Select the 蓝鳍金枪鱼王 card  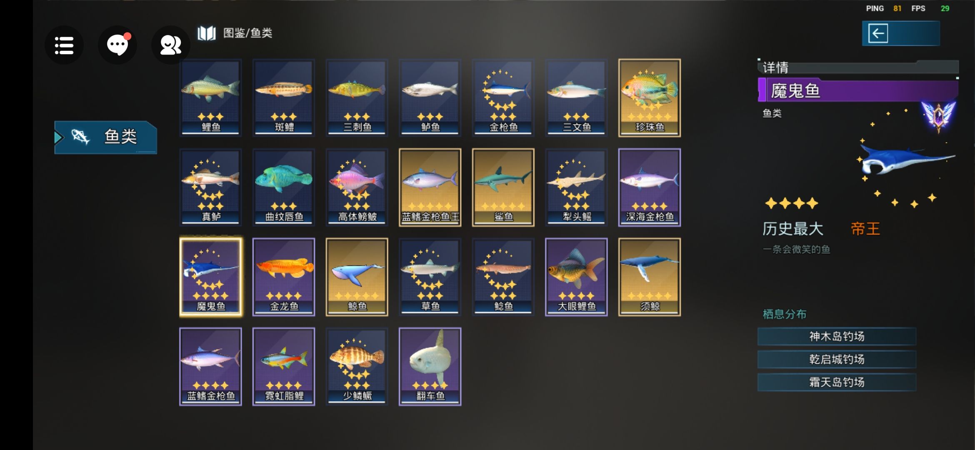coord(430,187)
